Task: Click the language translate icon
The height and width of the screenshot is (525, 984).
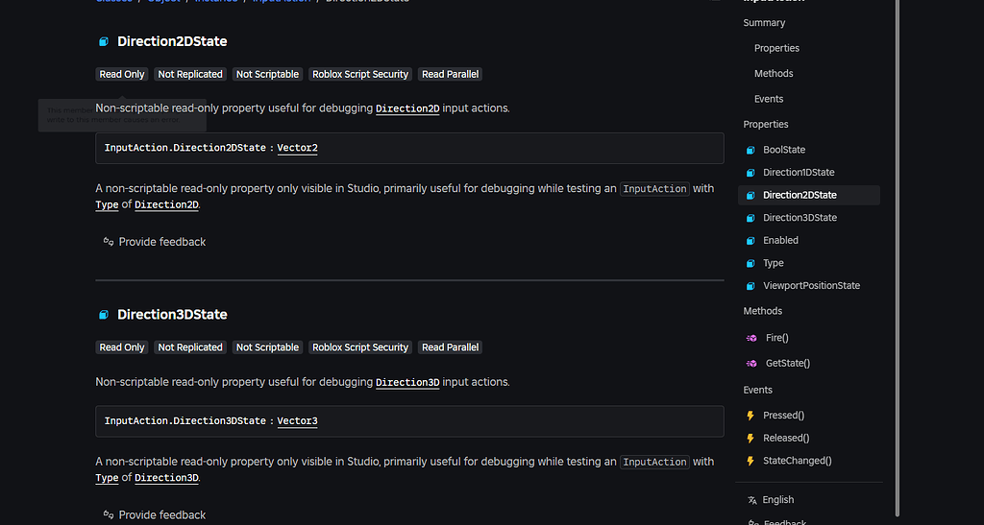Action: pyautogui.click(x=751, y=500)
